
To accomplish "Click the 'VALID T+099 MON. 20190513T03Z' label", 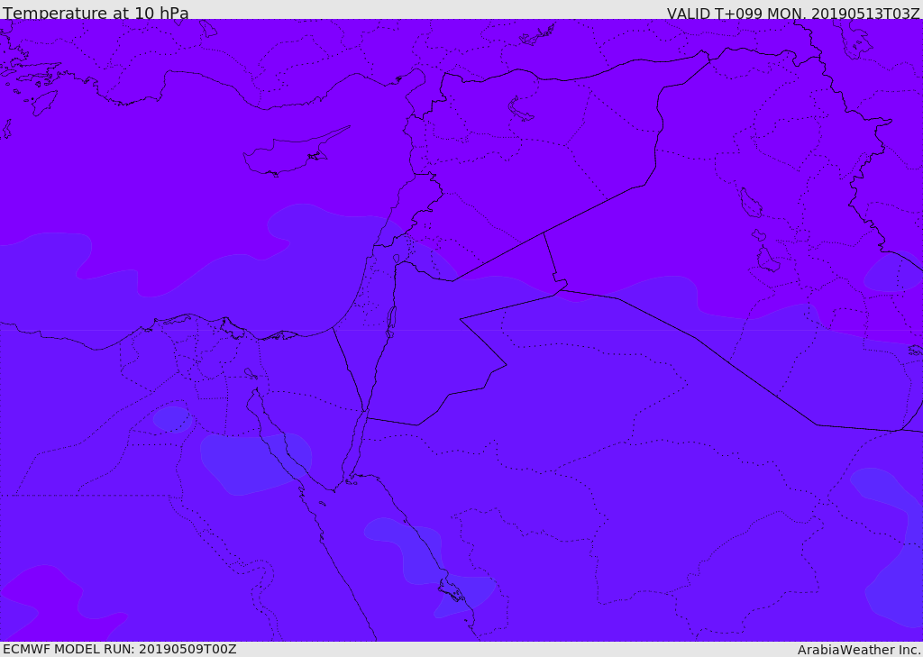I will (x=793, y=13).
